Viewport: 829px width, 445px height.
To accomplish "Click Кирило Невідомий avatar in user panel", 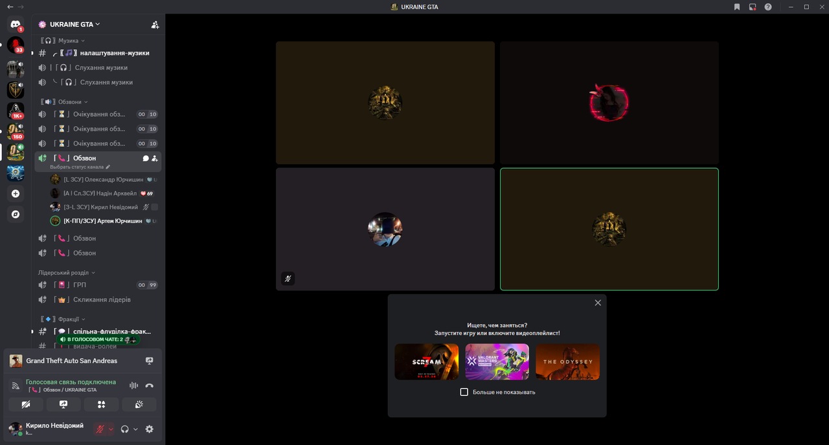I will [16, 429].
